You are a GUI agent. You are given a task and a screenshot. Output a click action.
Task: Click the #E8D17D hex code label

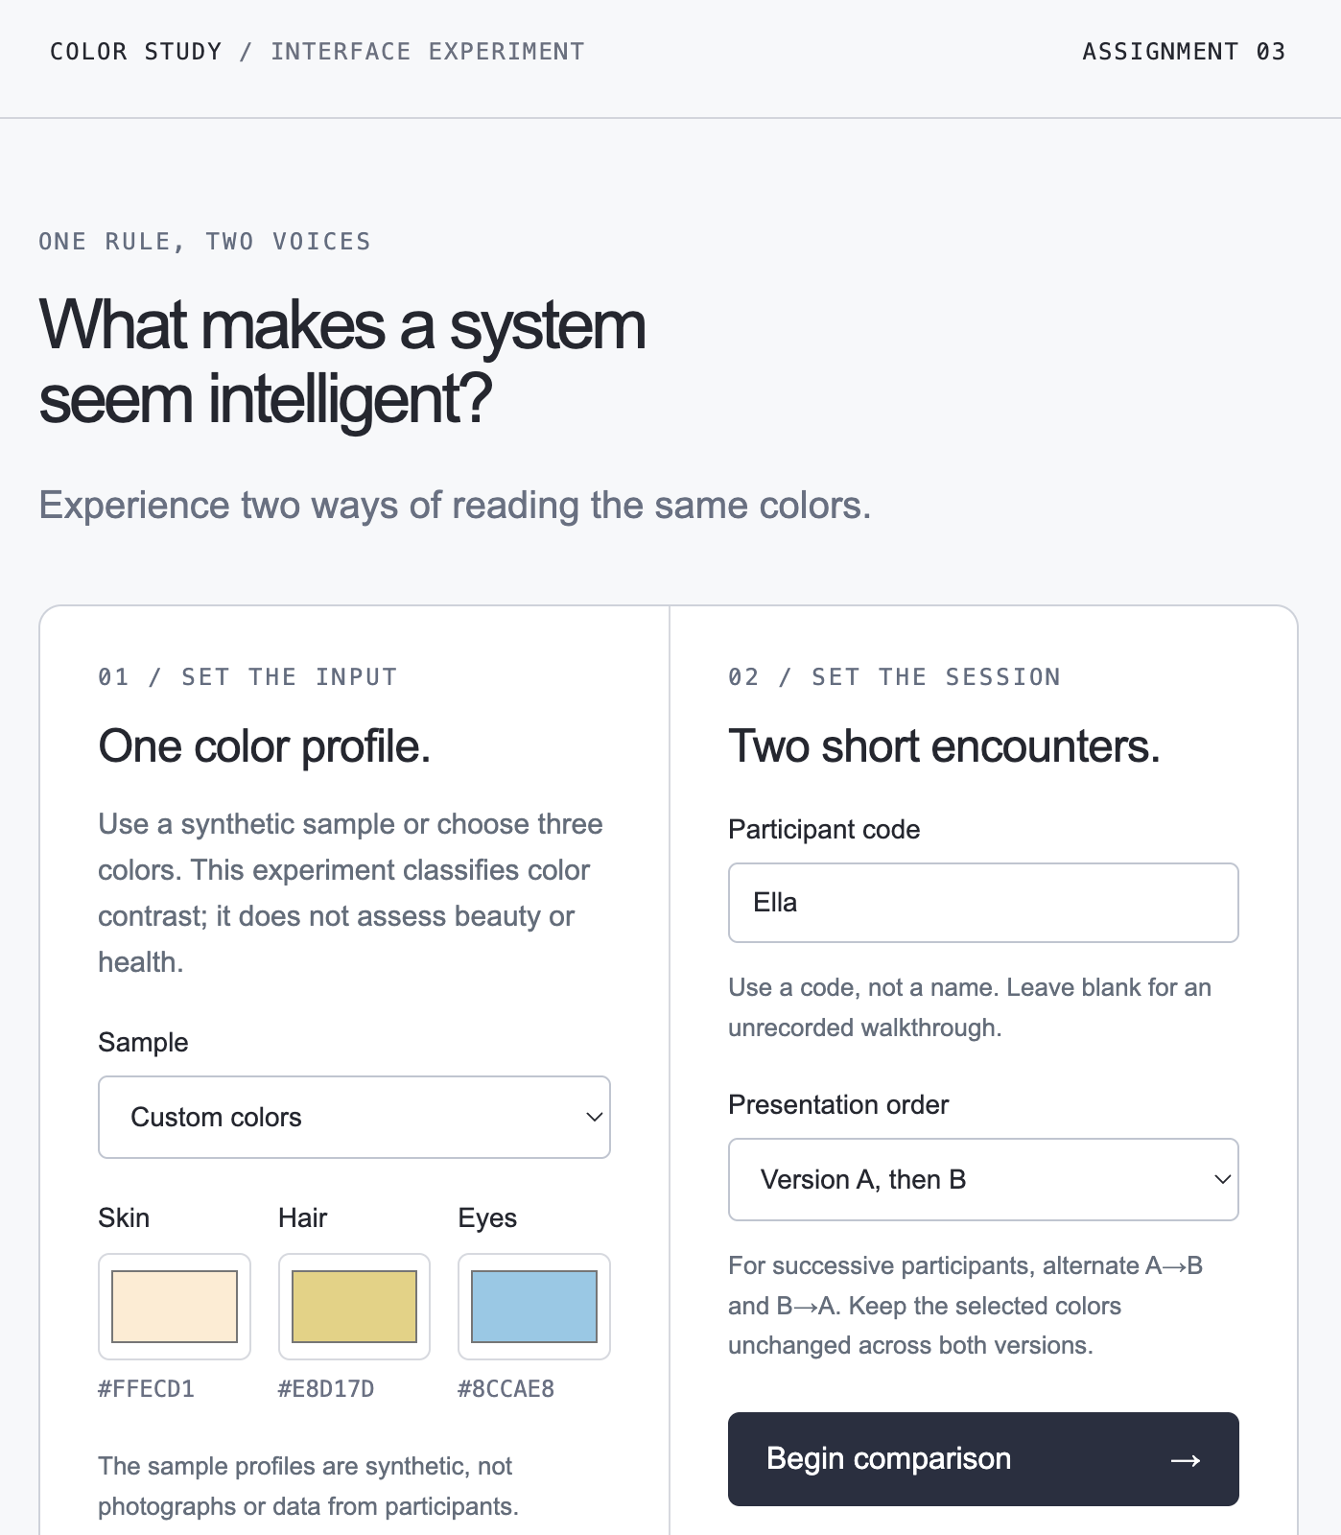[326, 1389]
